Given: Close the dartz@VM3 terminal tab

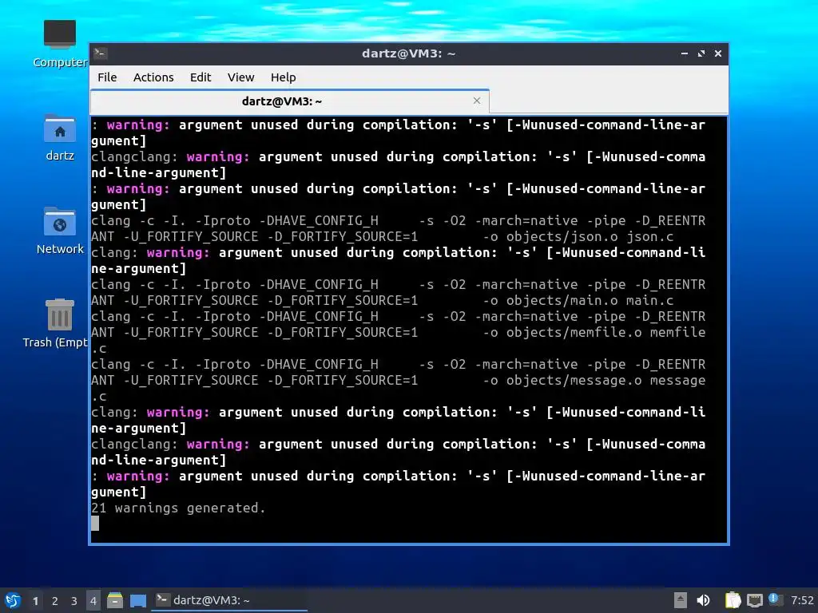Looking at the screenshot, I should point(477,101).
